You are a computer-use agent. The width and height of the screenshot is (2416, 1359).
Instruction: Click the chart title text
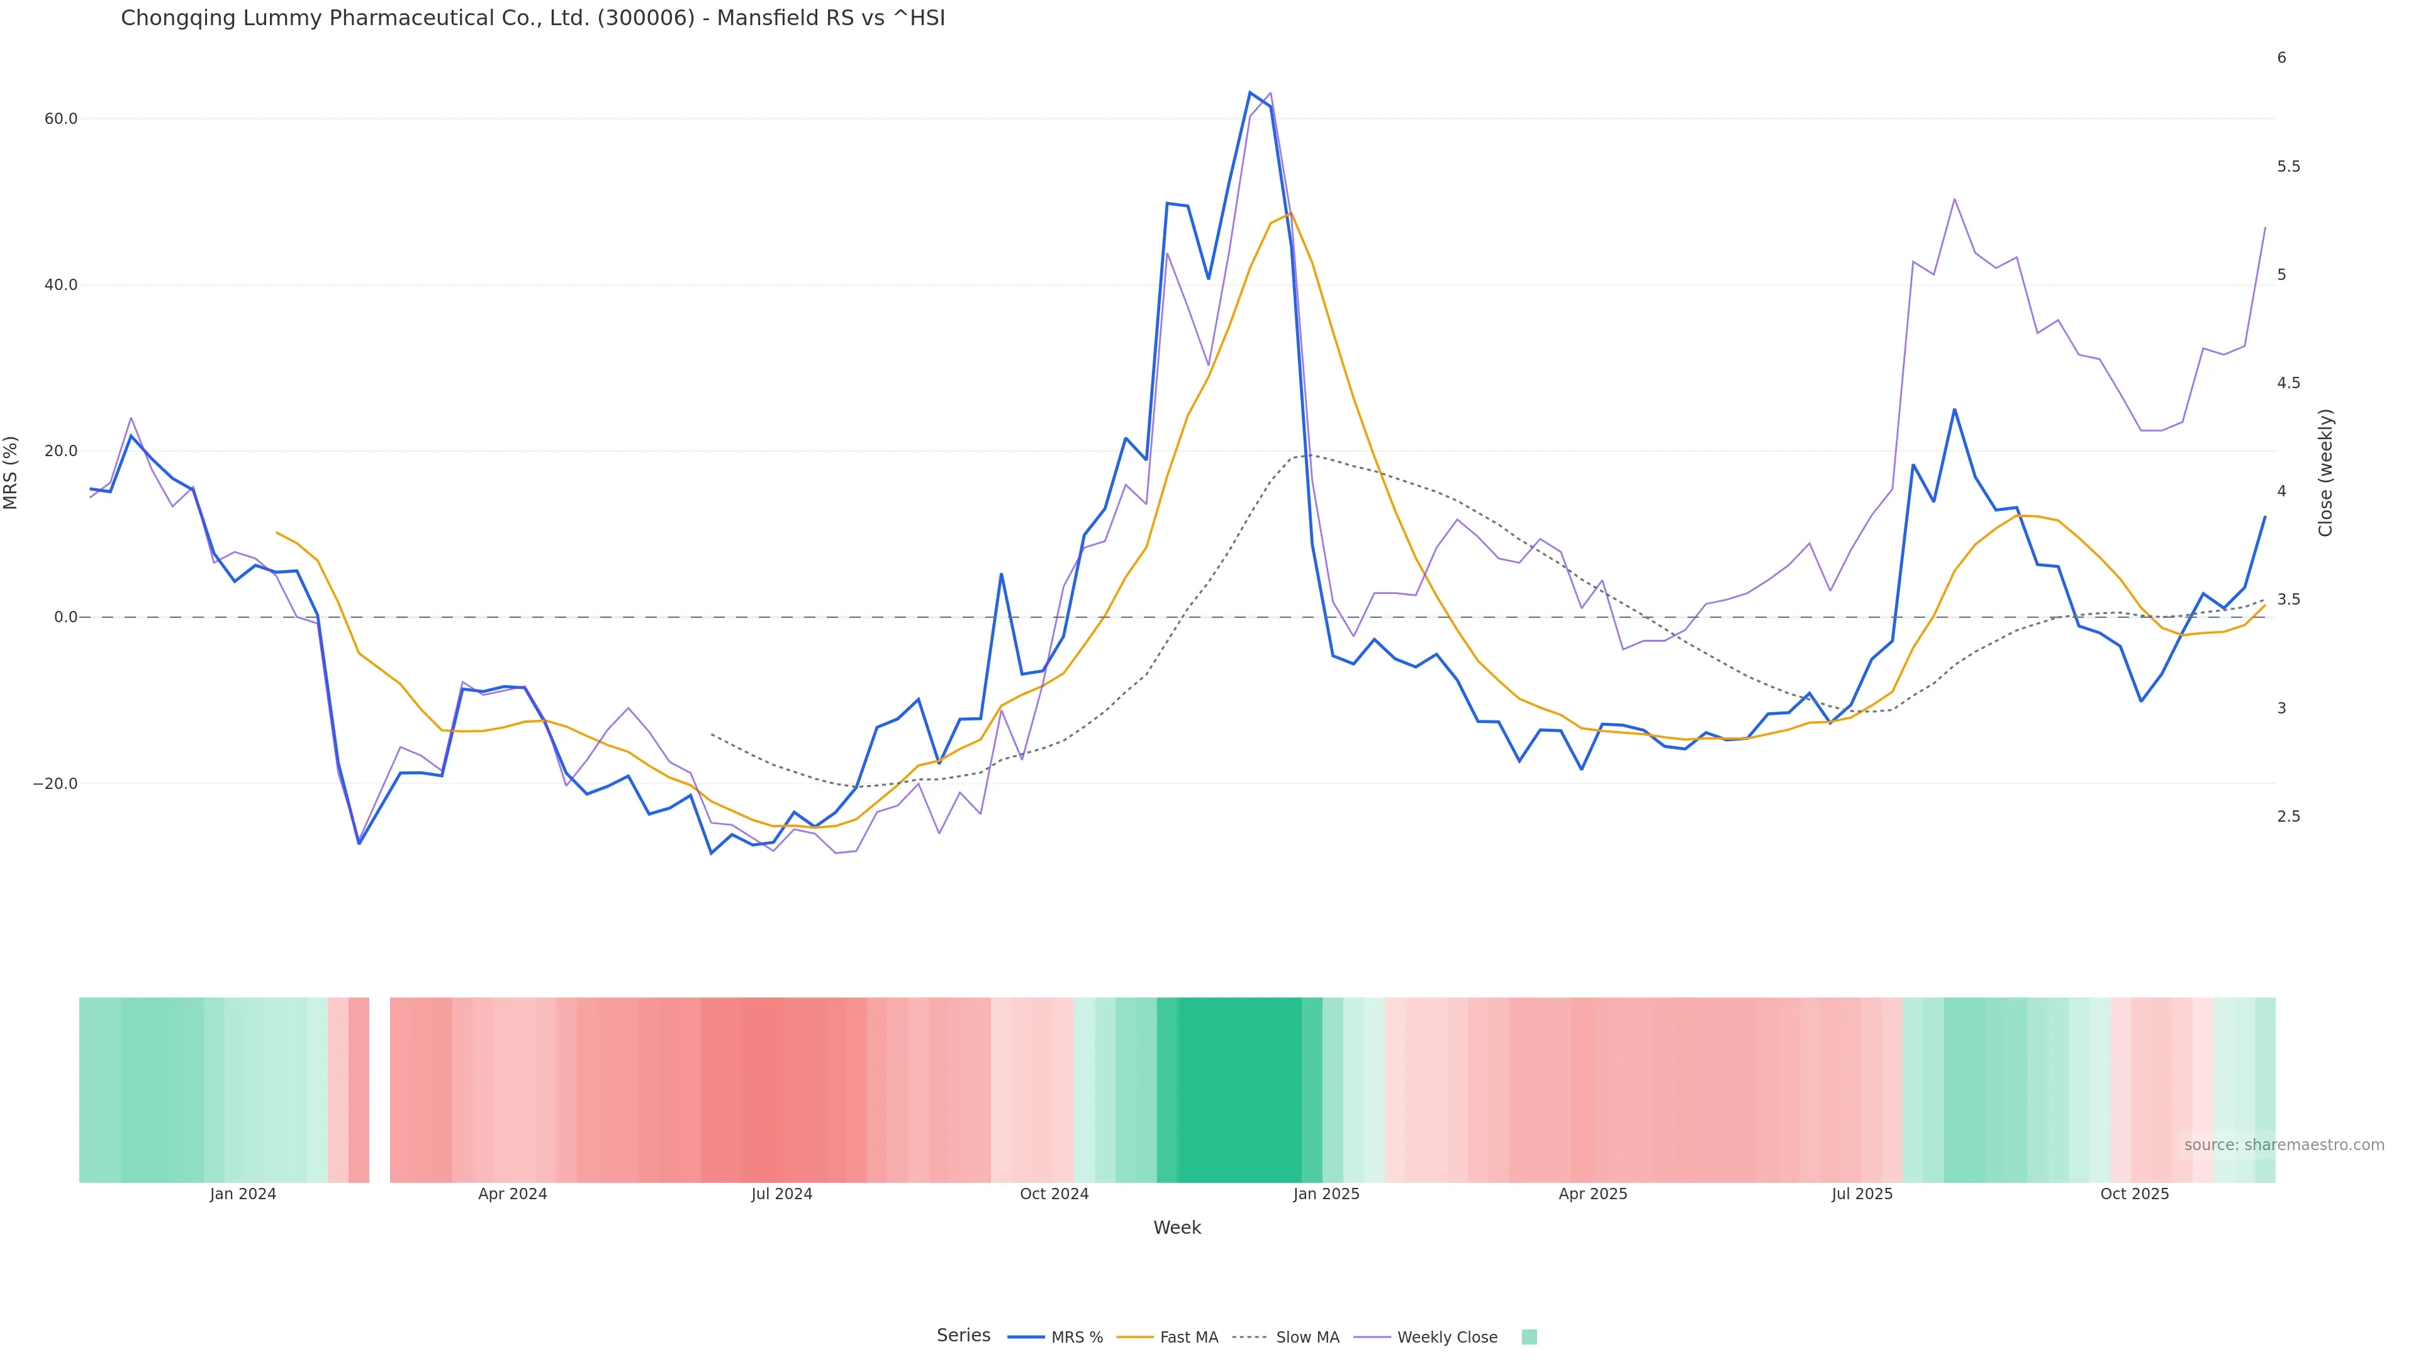533,18
